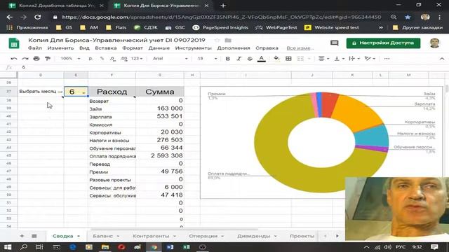Open WebPageTest bookmark
Viewport: 449px width, 252px height.
point(276,27)
